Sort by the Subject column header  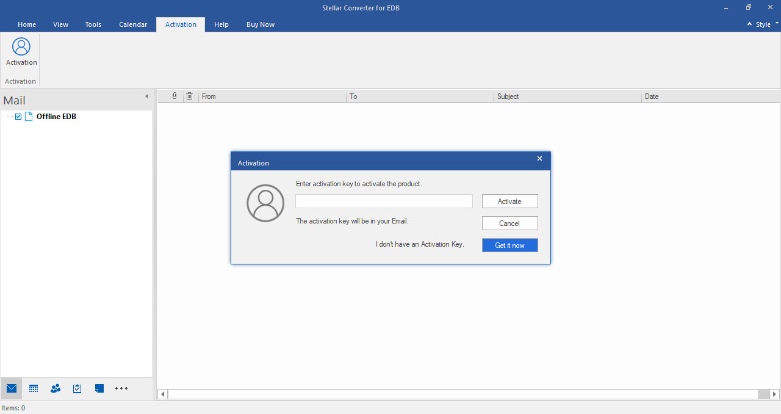(568, 96)
